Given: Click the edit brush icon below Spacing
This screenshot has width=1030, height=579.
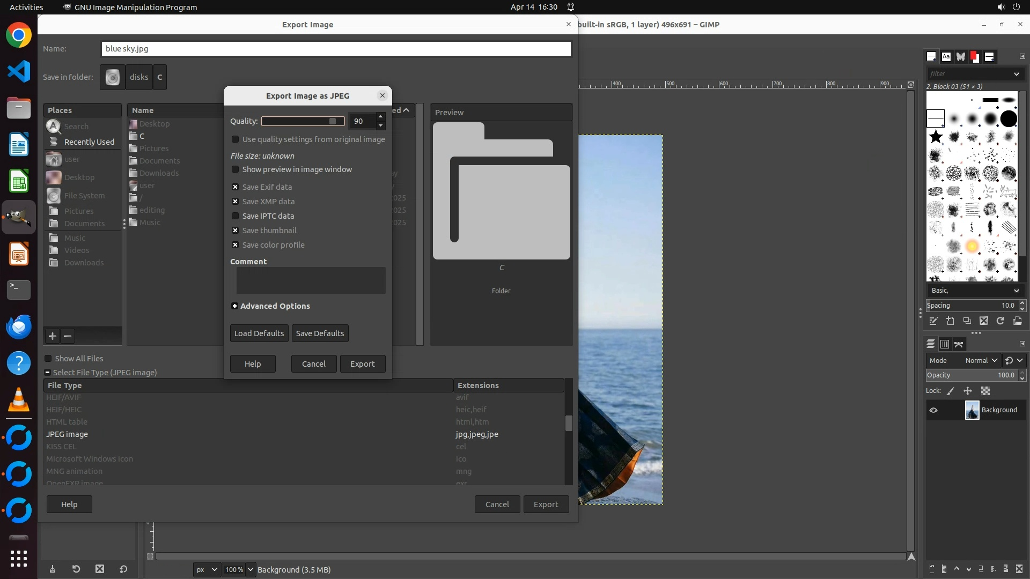Looking at the screenshot, I should 933,321.
